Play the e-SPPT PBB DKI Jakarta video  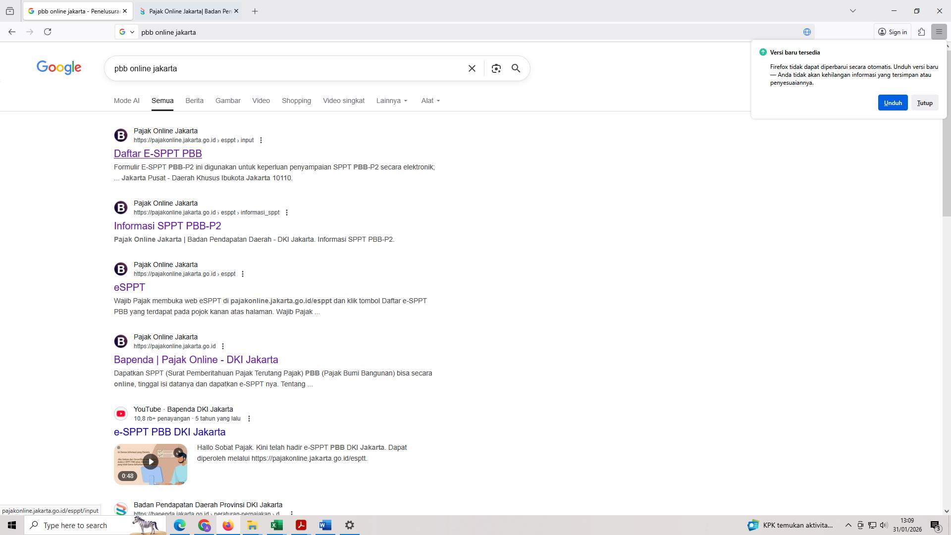(x=150, y=461)
